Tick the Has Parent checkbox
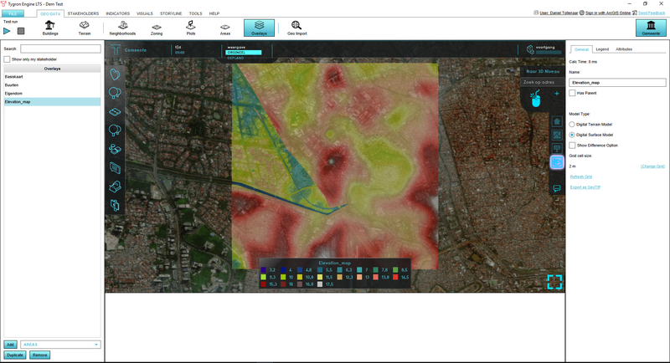 (572, 93)
